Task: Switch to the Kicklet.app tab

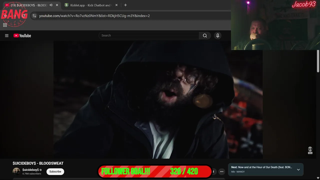Action: (x=90, y=5)
